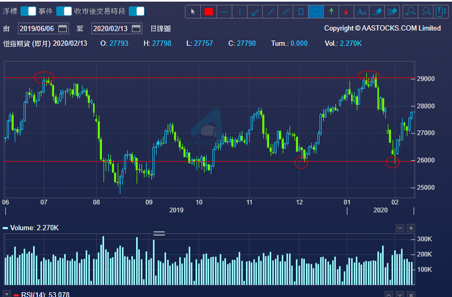This screenshot has height=297, width=452.
Task: Select the rectangle shape tool
Action: coord(300,12)
